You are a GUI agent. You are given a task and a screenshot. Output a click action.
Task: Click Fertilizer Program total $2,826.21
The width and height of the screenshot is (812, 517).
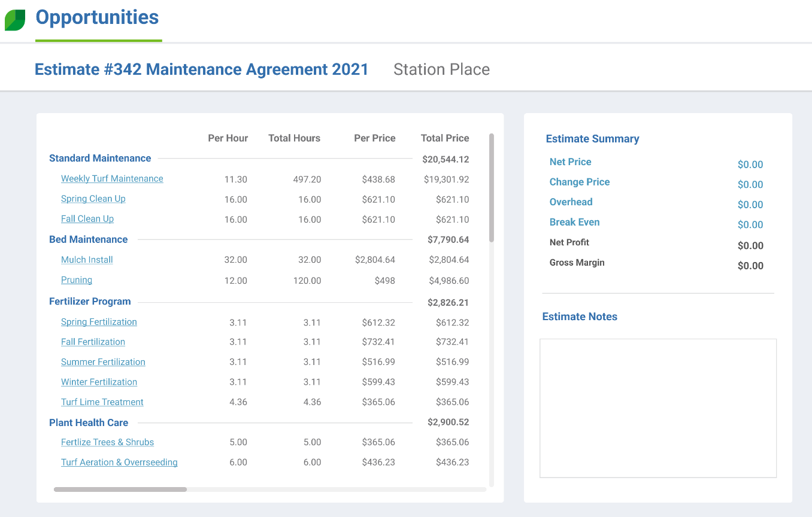449,303
